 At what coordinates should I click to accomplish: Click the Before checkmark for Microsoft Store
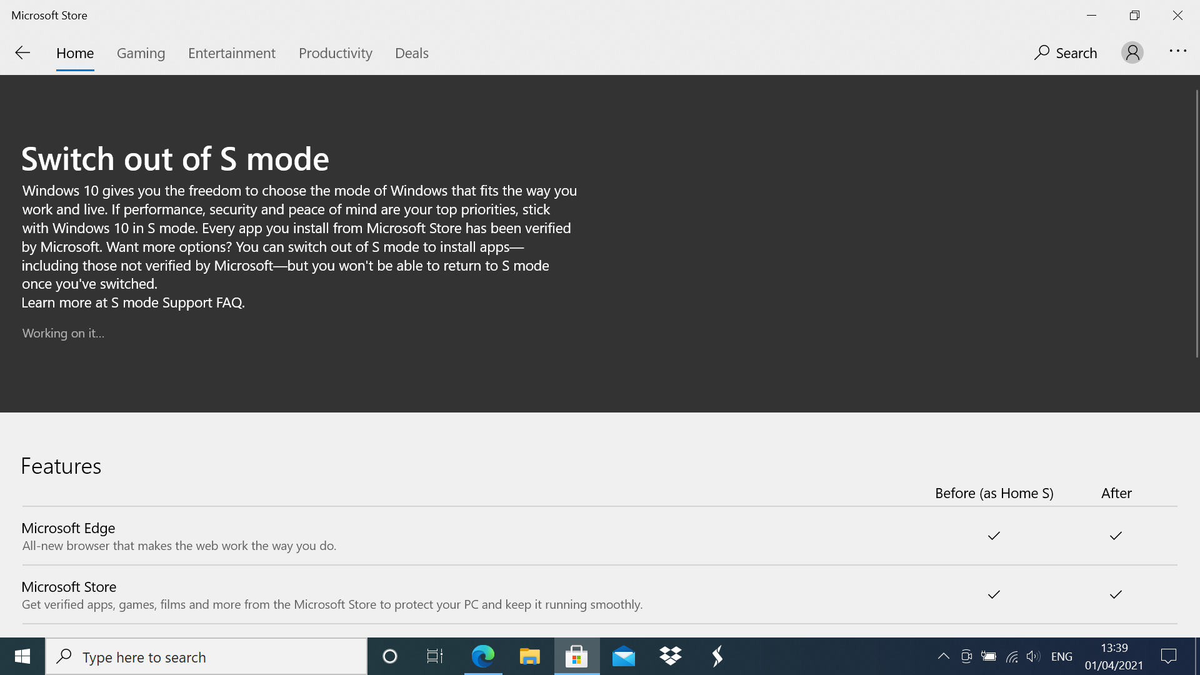coord(994,594)
